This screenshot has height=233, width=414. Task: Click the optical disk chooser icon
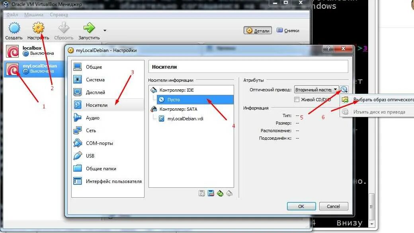click(344, 90)
